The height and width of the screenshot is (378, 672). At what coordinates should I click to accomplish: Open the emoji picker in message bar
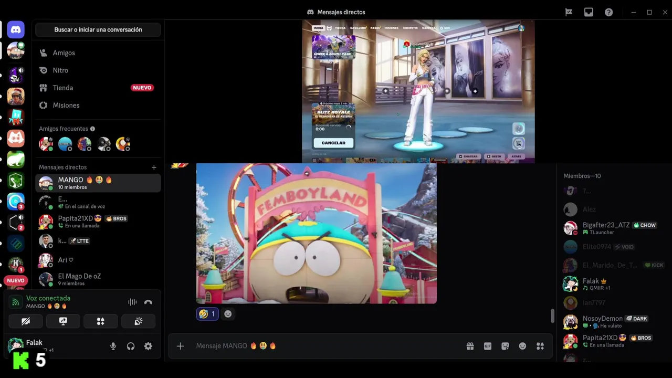point(522,346)
